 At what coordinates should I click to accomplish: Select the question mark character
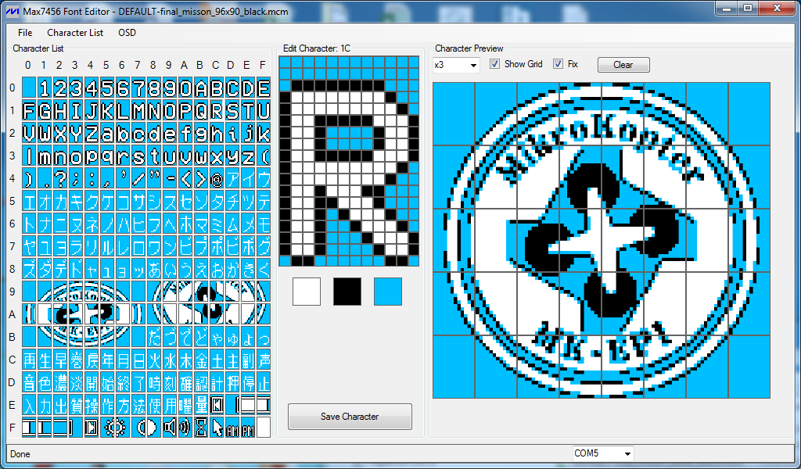[59, 178]
